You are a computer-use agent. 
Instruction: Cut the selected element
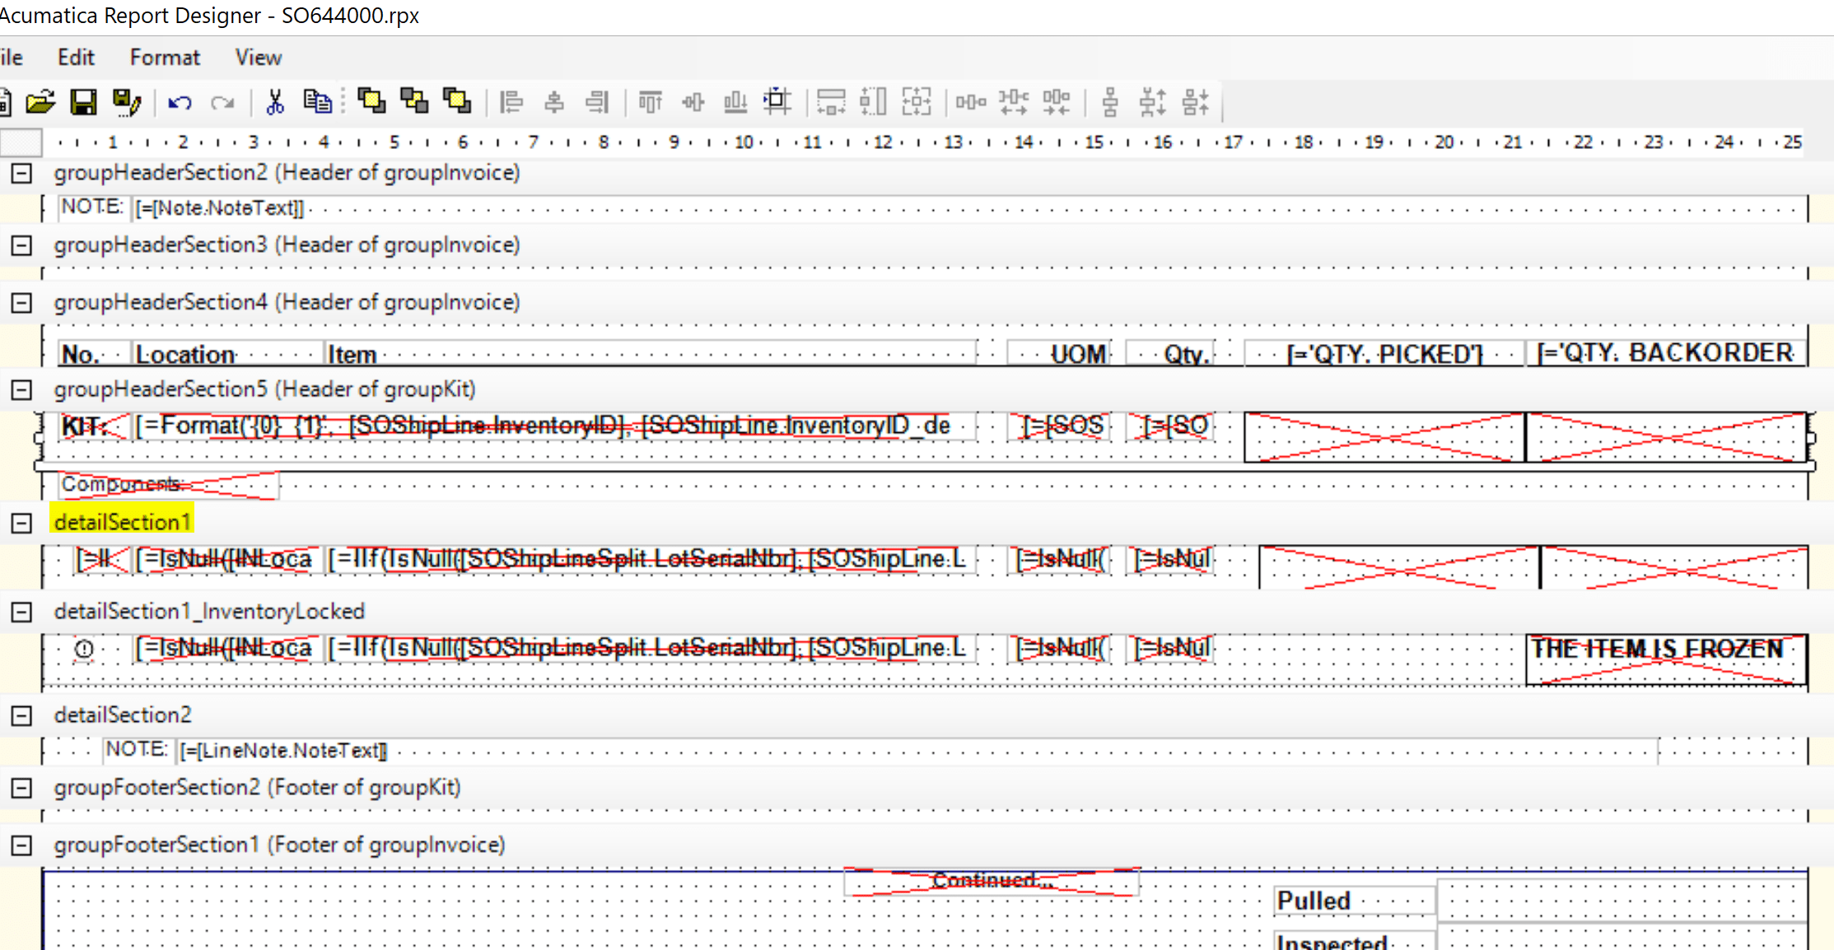tap(274, 102)
